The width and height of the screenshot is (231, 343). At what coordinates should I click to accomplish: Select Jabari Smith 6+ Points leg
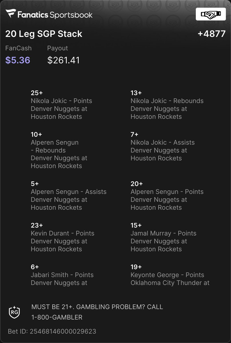[x=62, y=275]
